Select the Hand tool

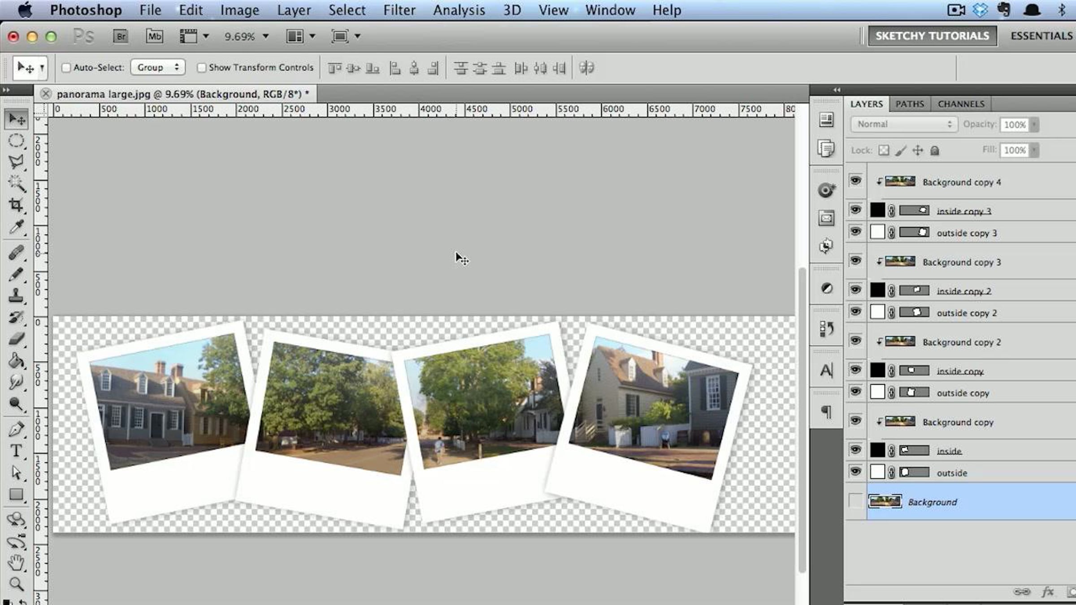pyautogui.click(x=16, y=562)
